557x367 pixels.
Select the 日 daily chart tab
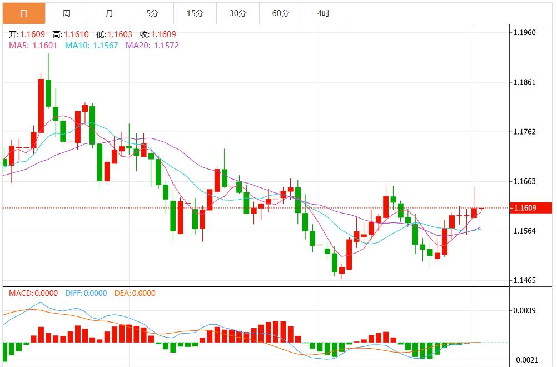[23, 13]
